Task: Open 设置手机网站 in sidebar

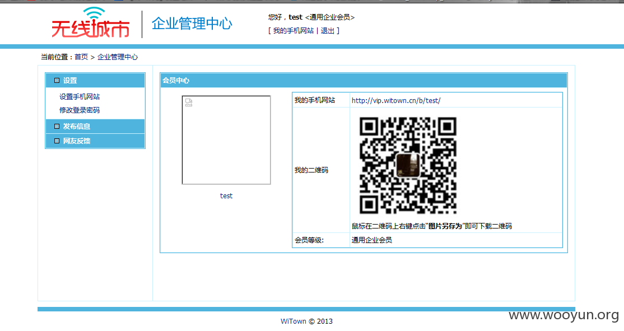Action: coord(80,97)
